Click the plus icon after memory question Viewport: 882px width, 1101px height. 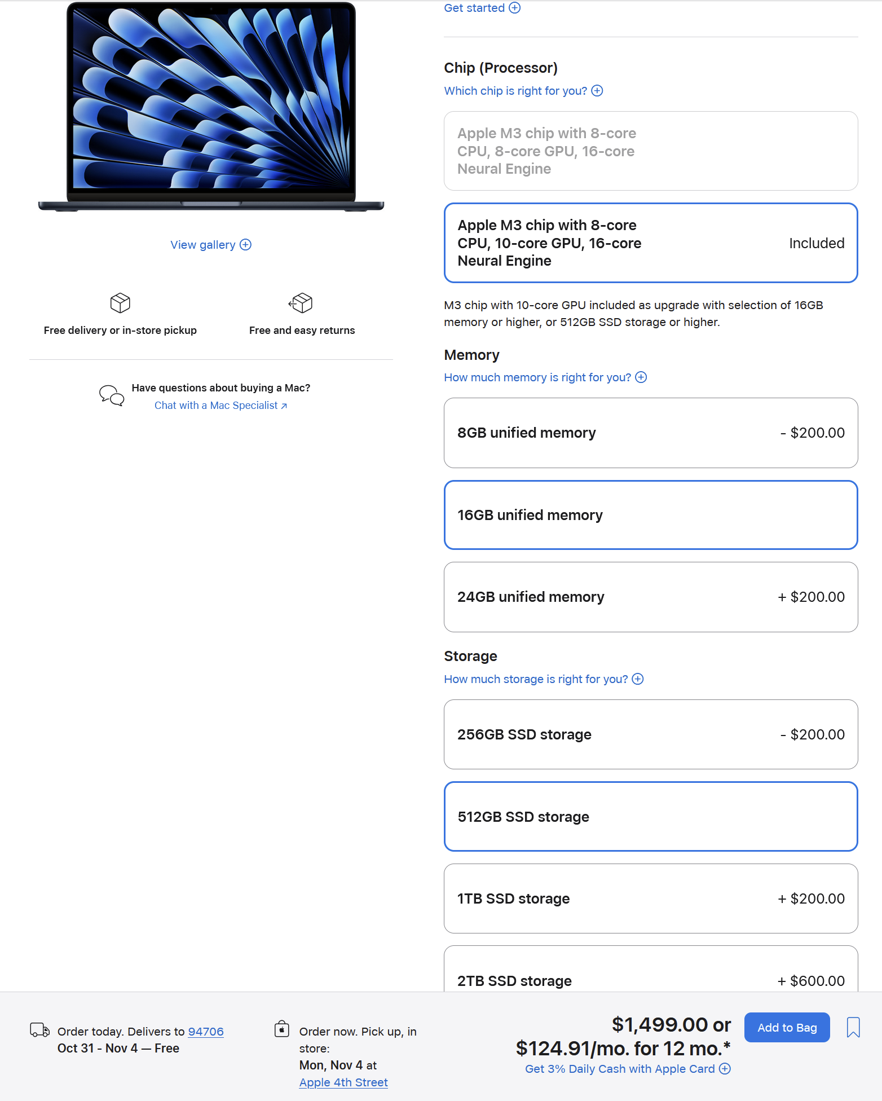(641, 377)
